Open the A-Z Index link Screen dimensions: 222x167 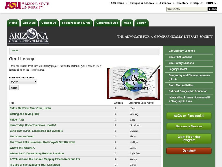pyautogui.click(x=165, y=3)
